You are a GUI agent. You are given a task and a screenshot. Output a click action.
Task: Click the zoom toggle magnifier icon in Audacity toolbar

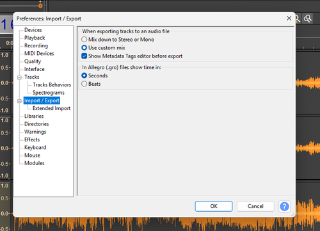(x=308, y=19)
